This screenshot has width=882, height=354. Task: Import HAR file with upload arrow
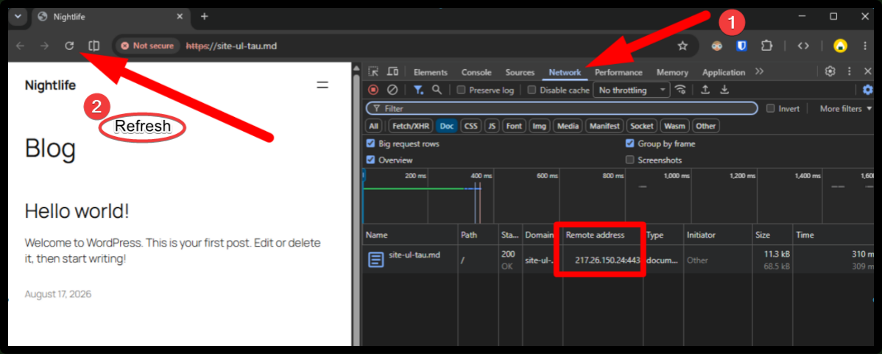pos(705,90)
